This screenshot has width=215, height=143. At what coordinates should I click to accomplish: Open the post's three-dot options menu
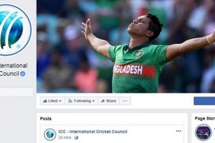(x=178, y=131)
